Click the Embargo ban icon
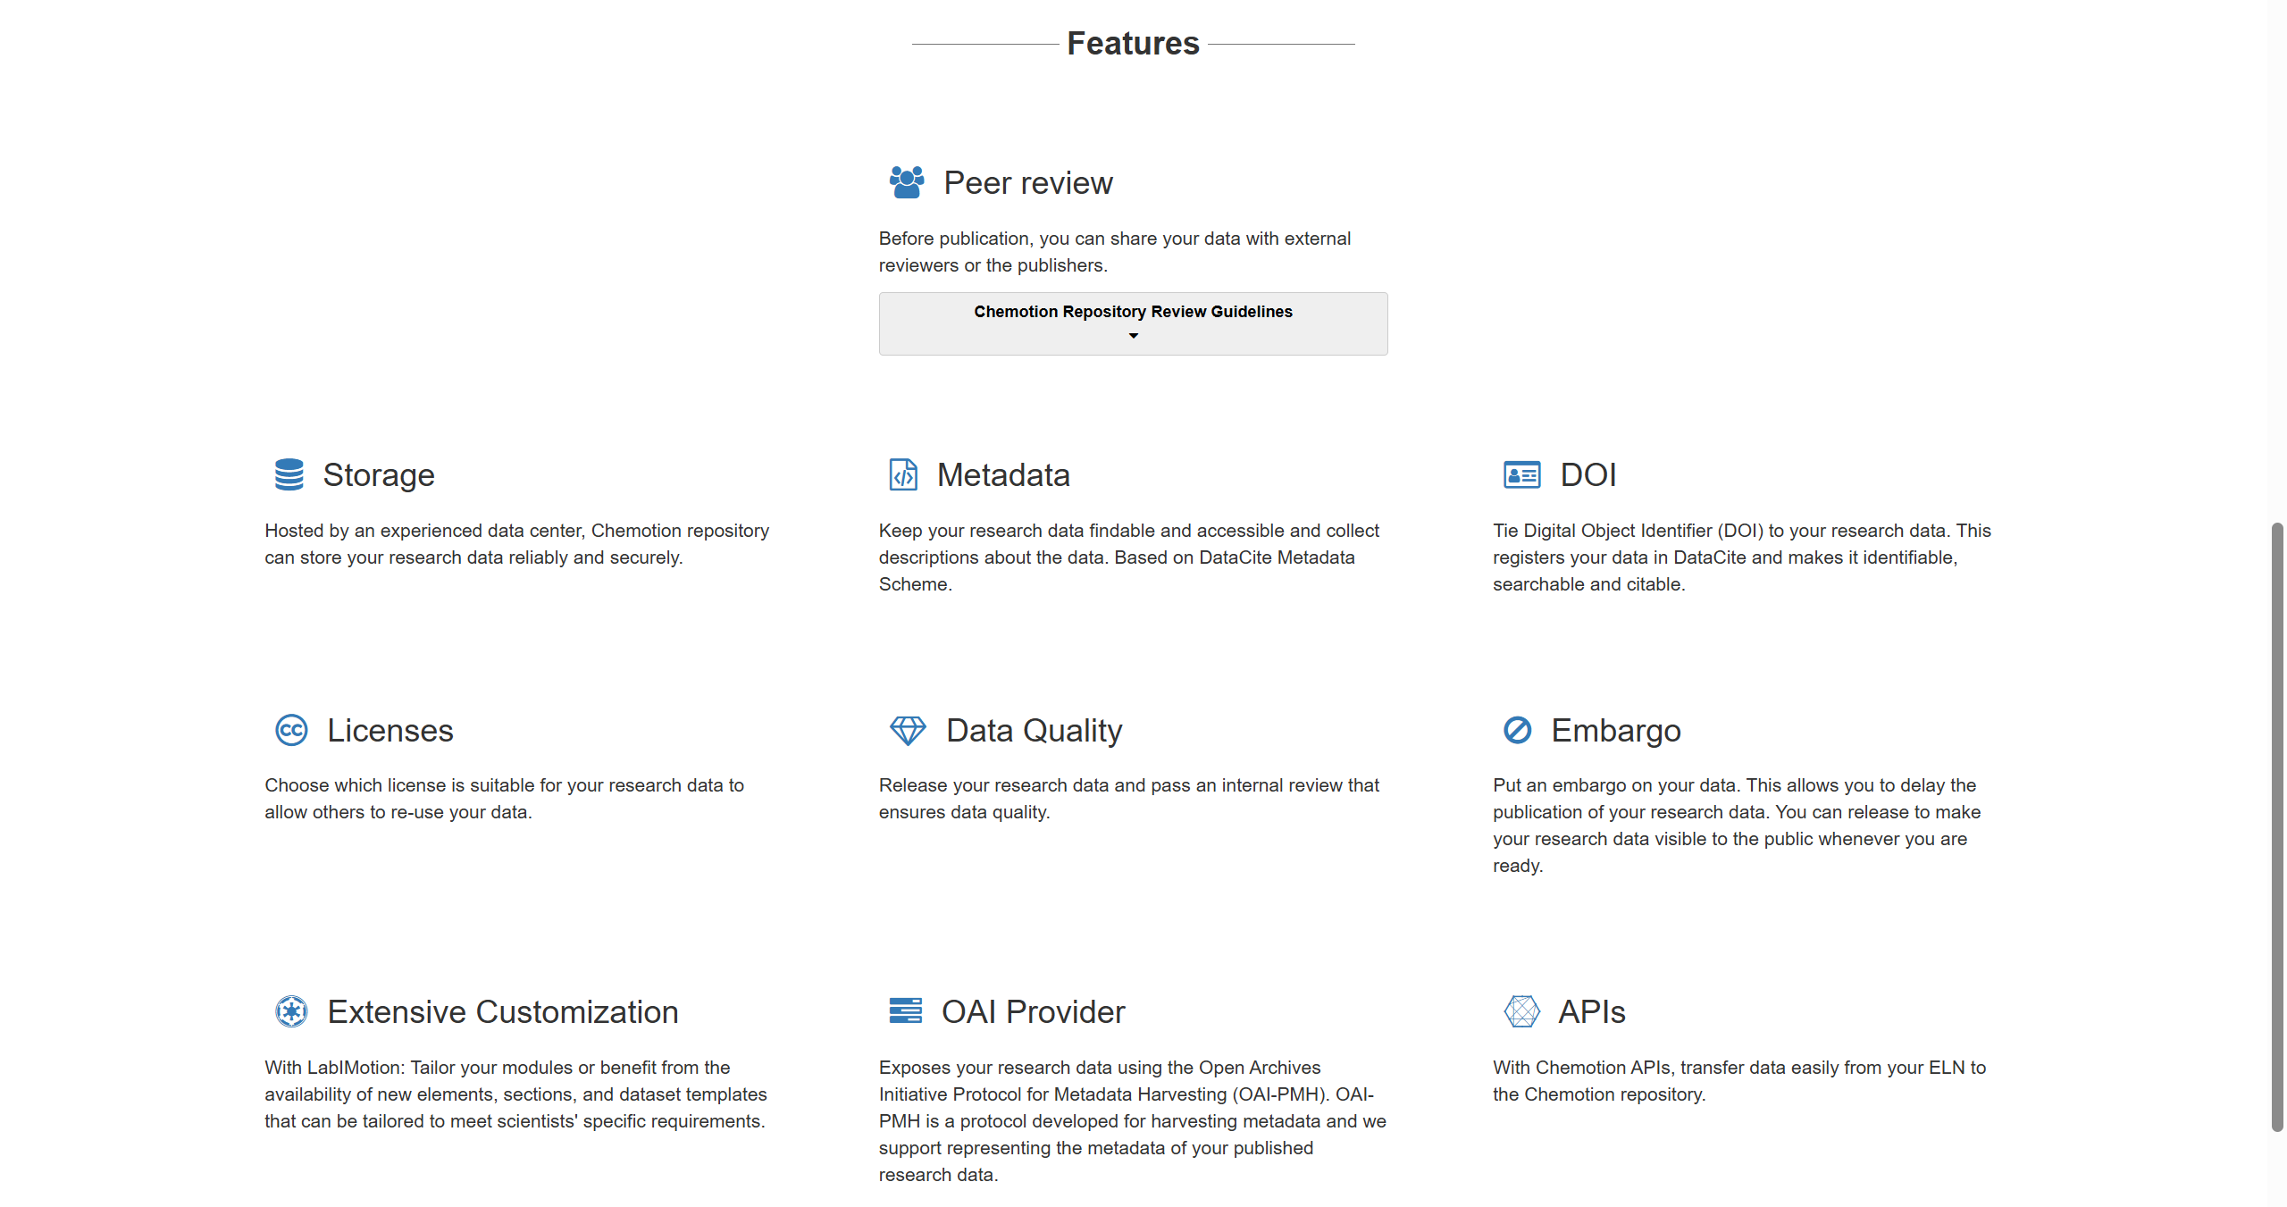 pyautogui.click(x=1517, y=730)
